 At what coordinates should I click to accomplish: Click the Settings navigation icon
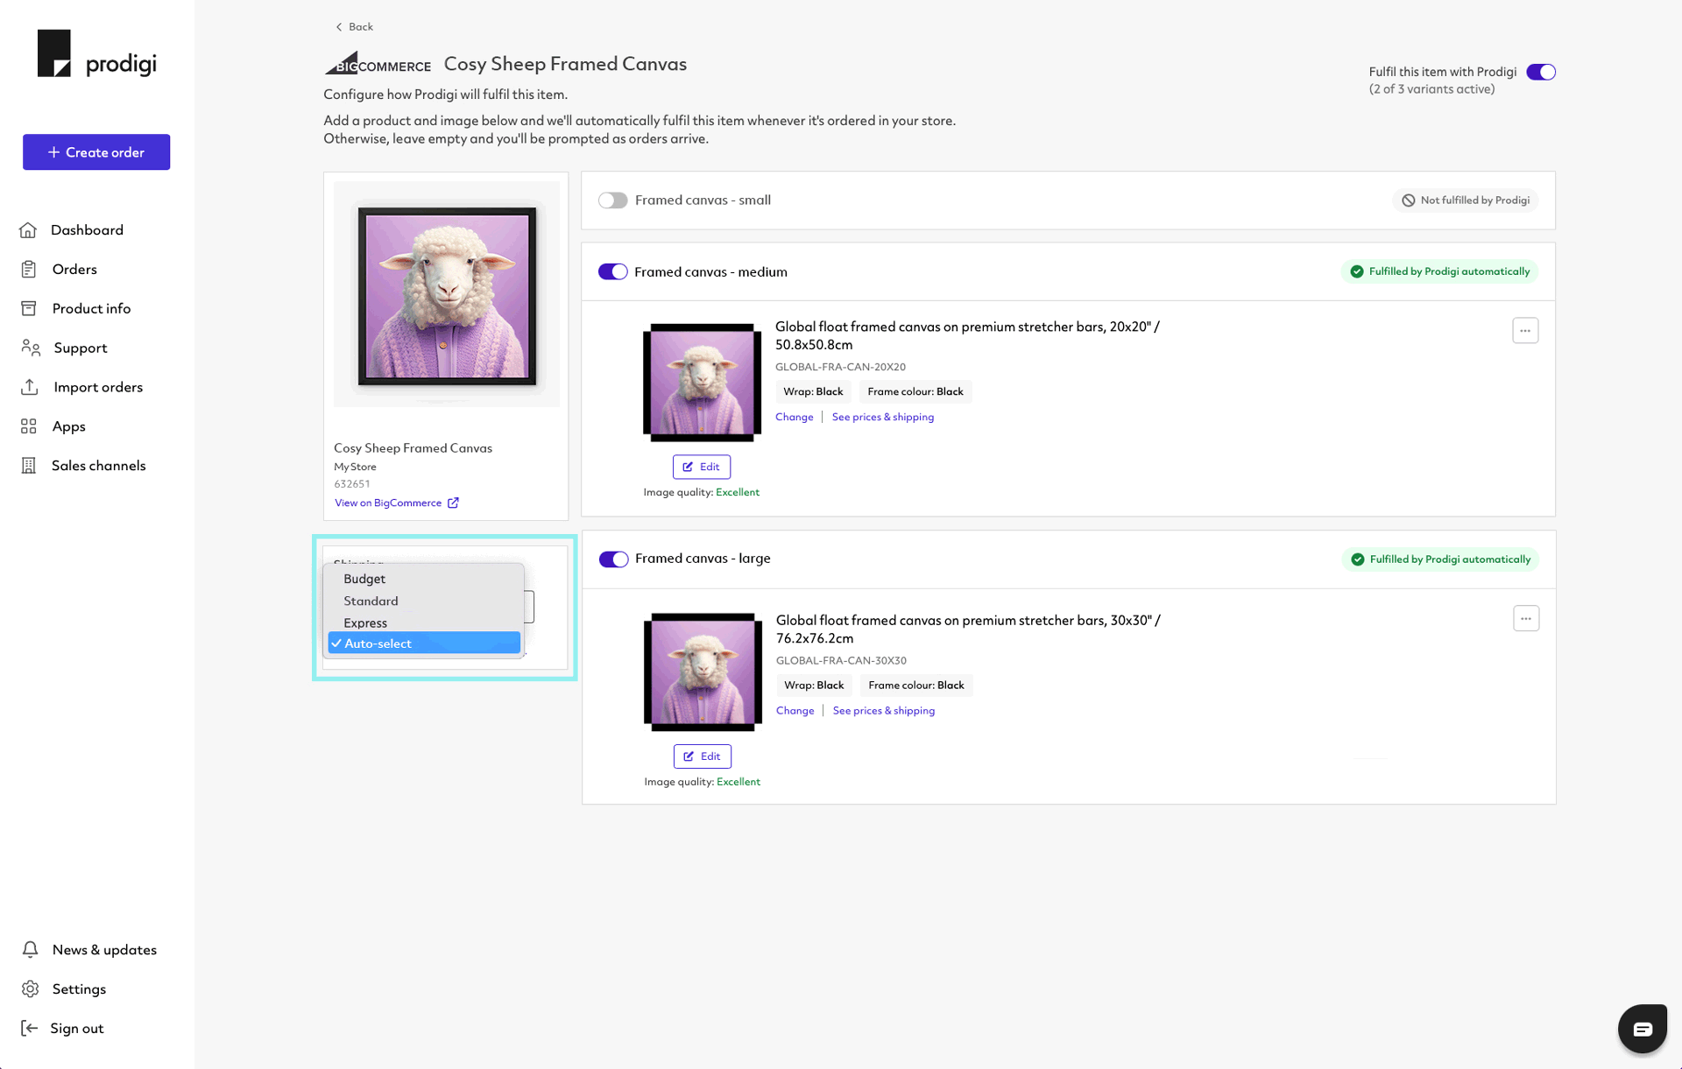31,988
